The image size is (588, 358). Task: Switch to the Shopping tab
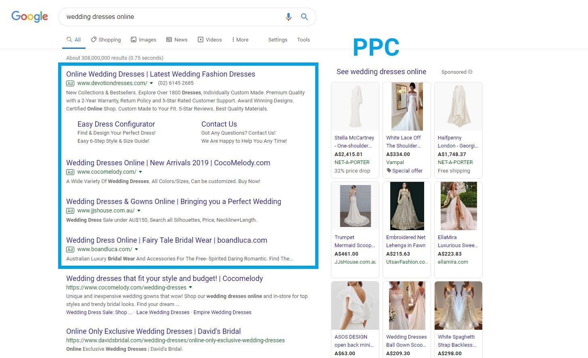[x=106, y=40]
